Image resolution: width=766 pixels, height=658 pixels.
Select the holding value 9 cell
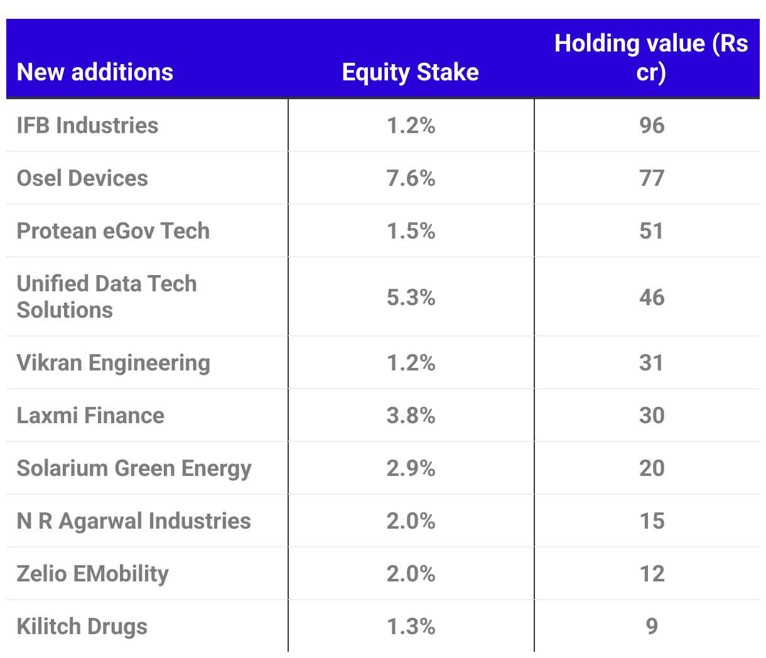point(652,627)
